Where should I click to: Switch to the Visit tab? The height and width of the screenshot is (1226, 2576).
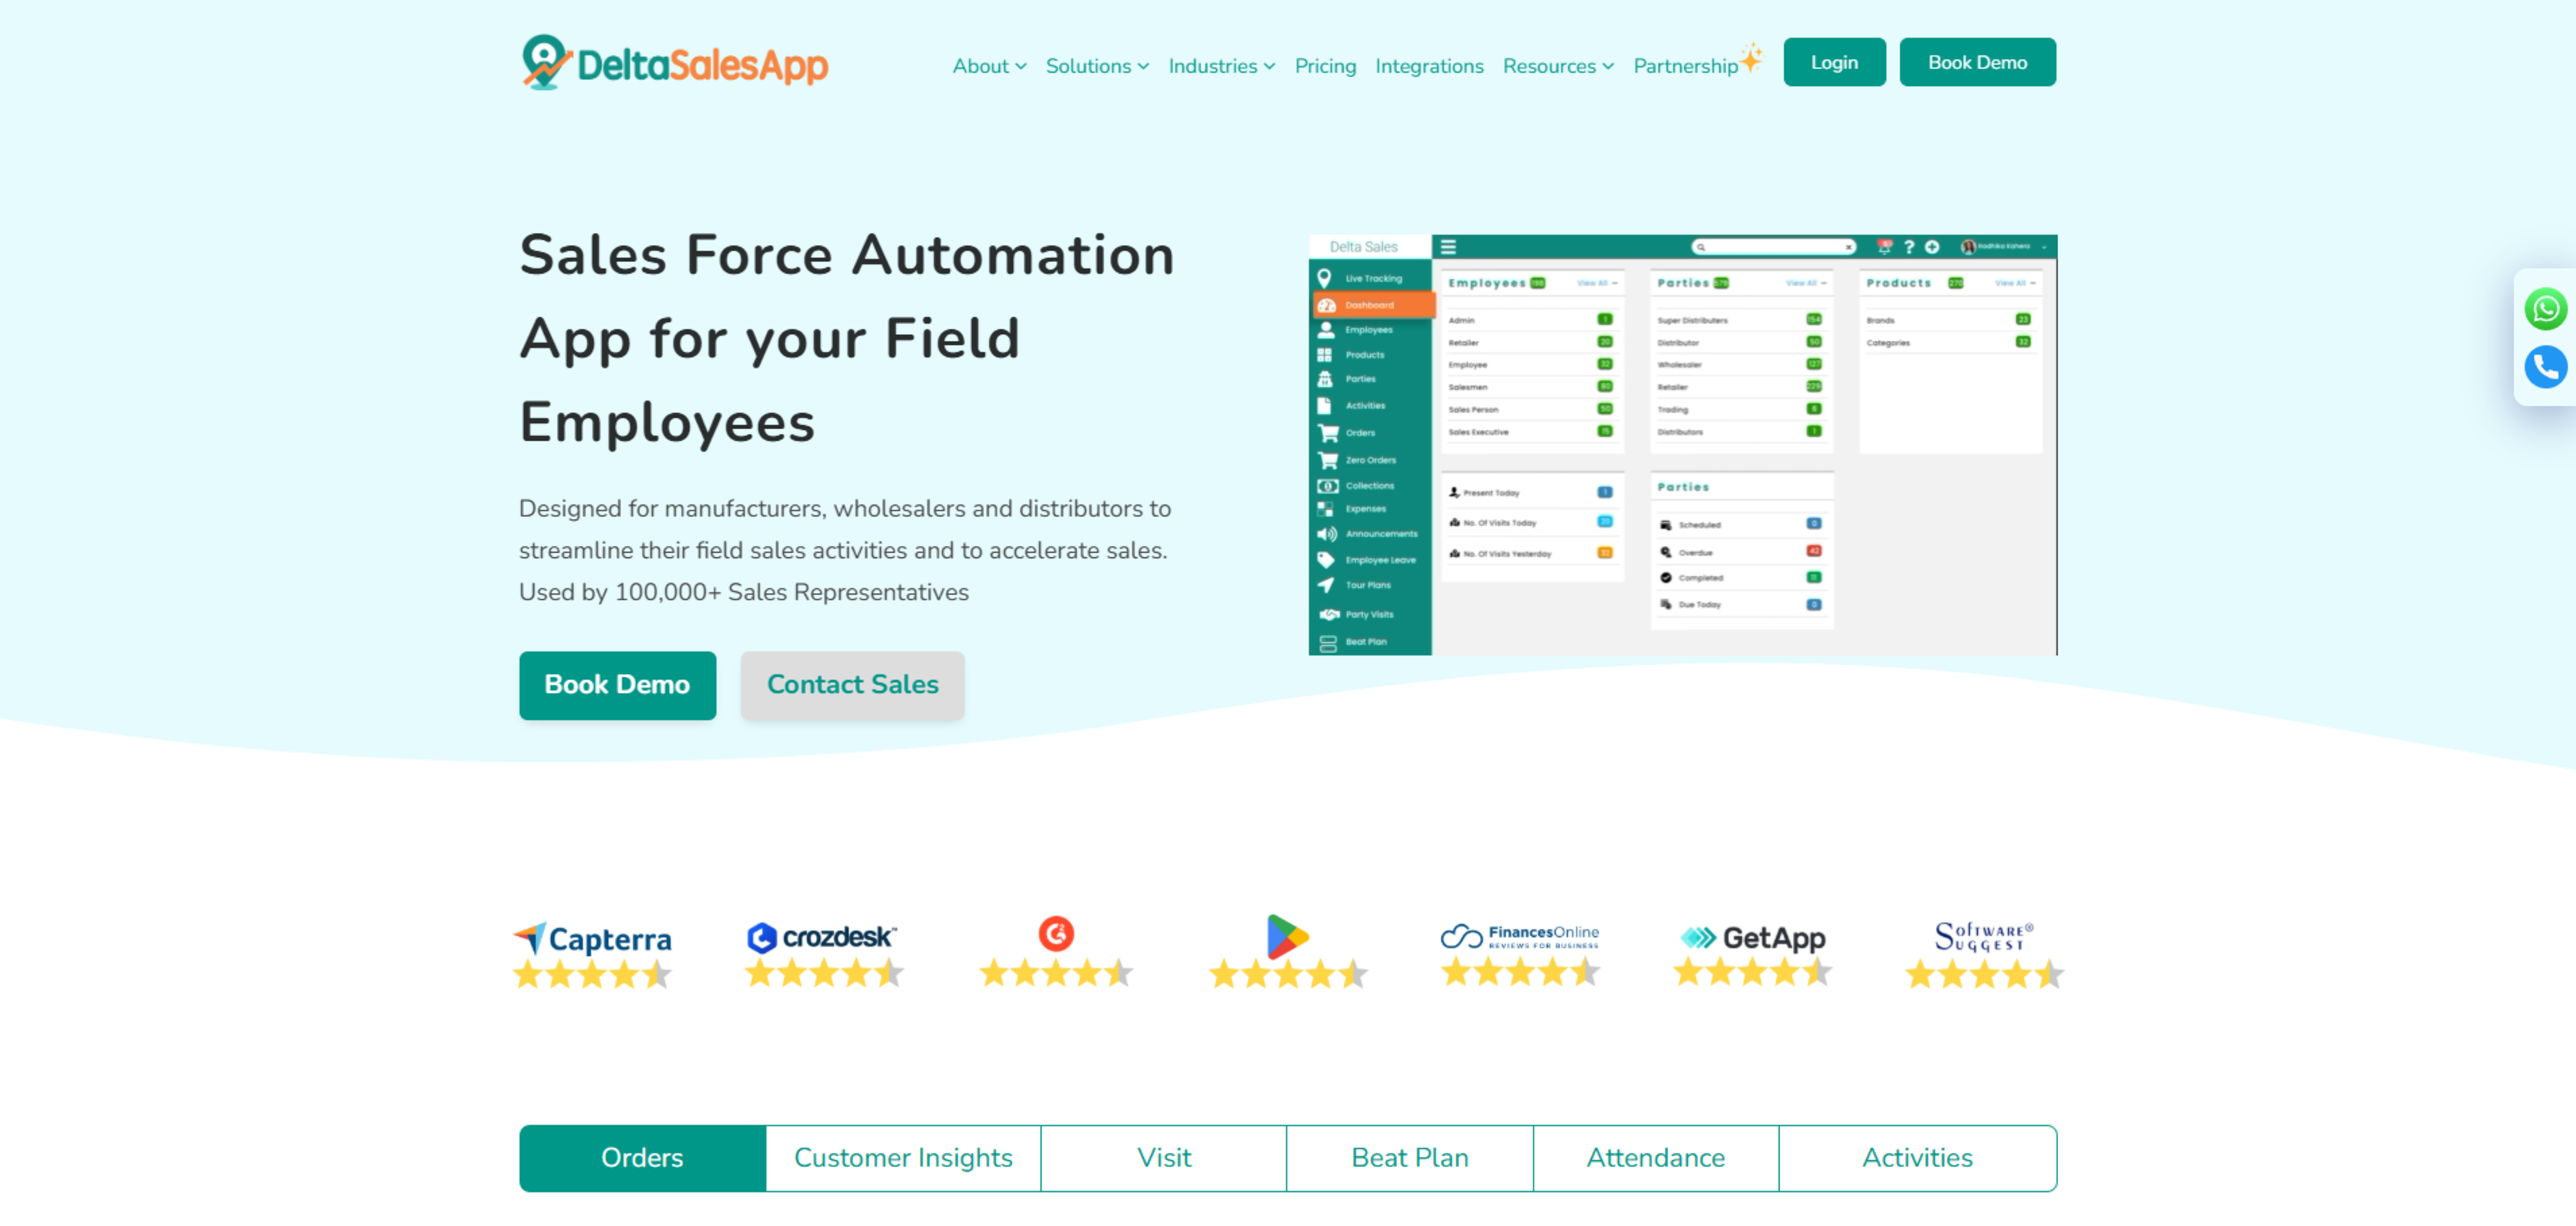point(1164,1158)
